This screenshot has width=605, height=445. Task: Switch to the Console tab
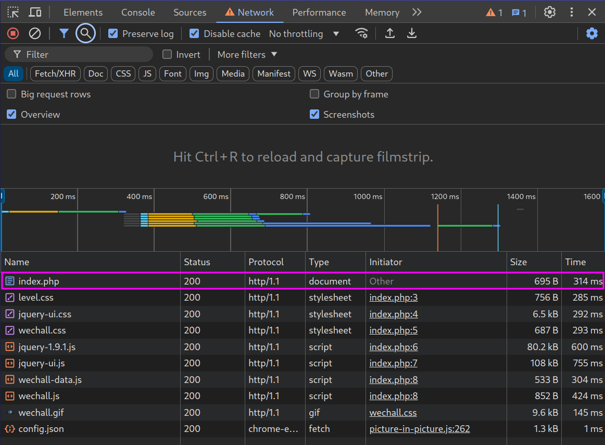(138, 13)
